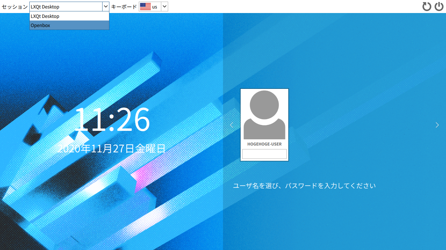Viewport: 446px width, 250px height.
Task: Click the power off icon
Action: coord(439,7)
